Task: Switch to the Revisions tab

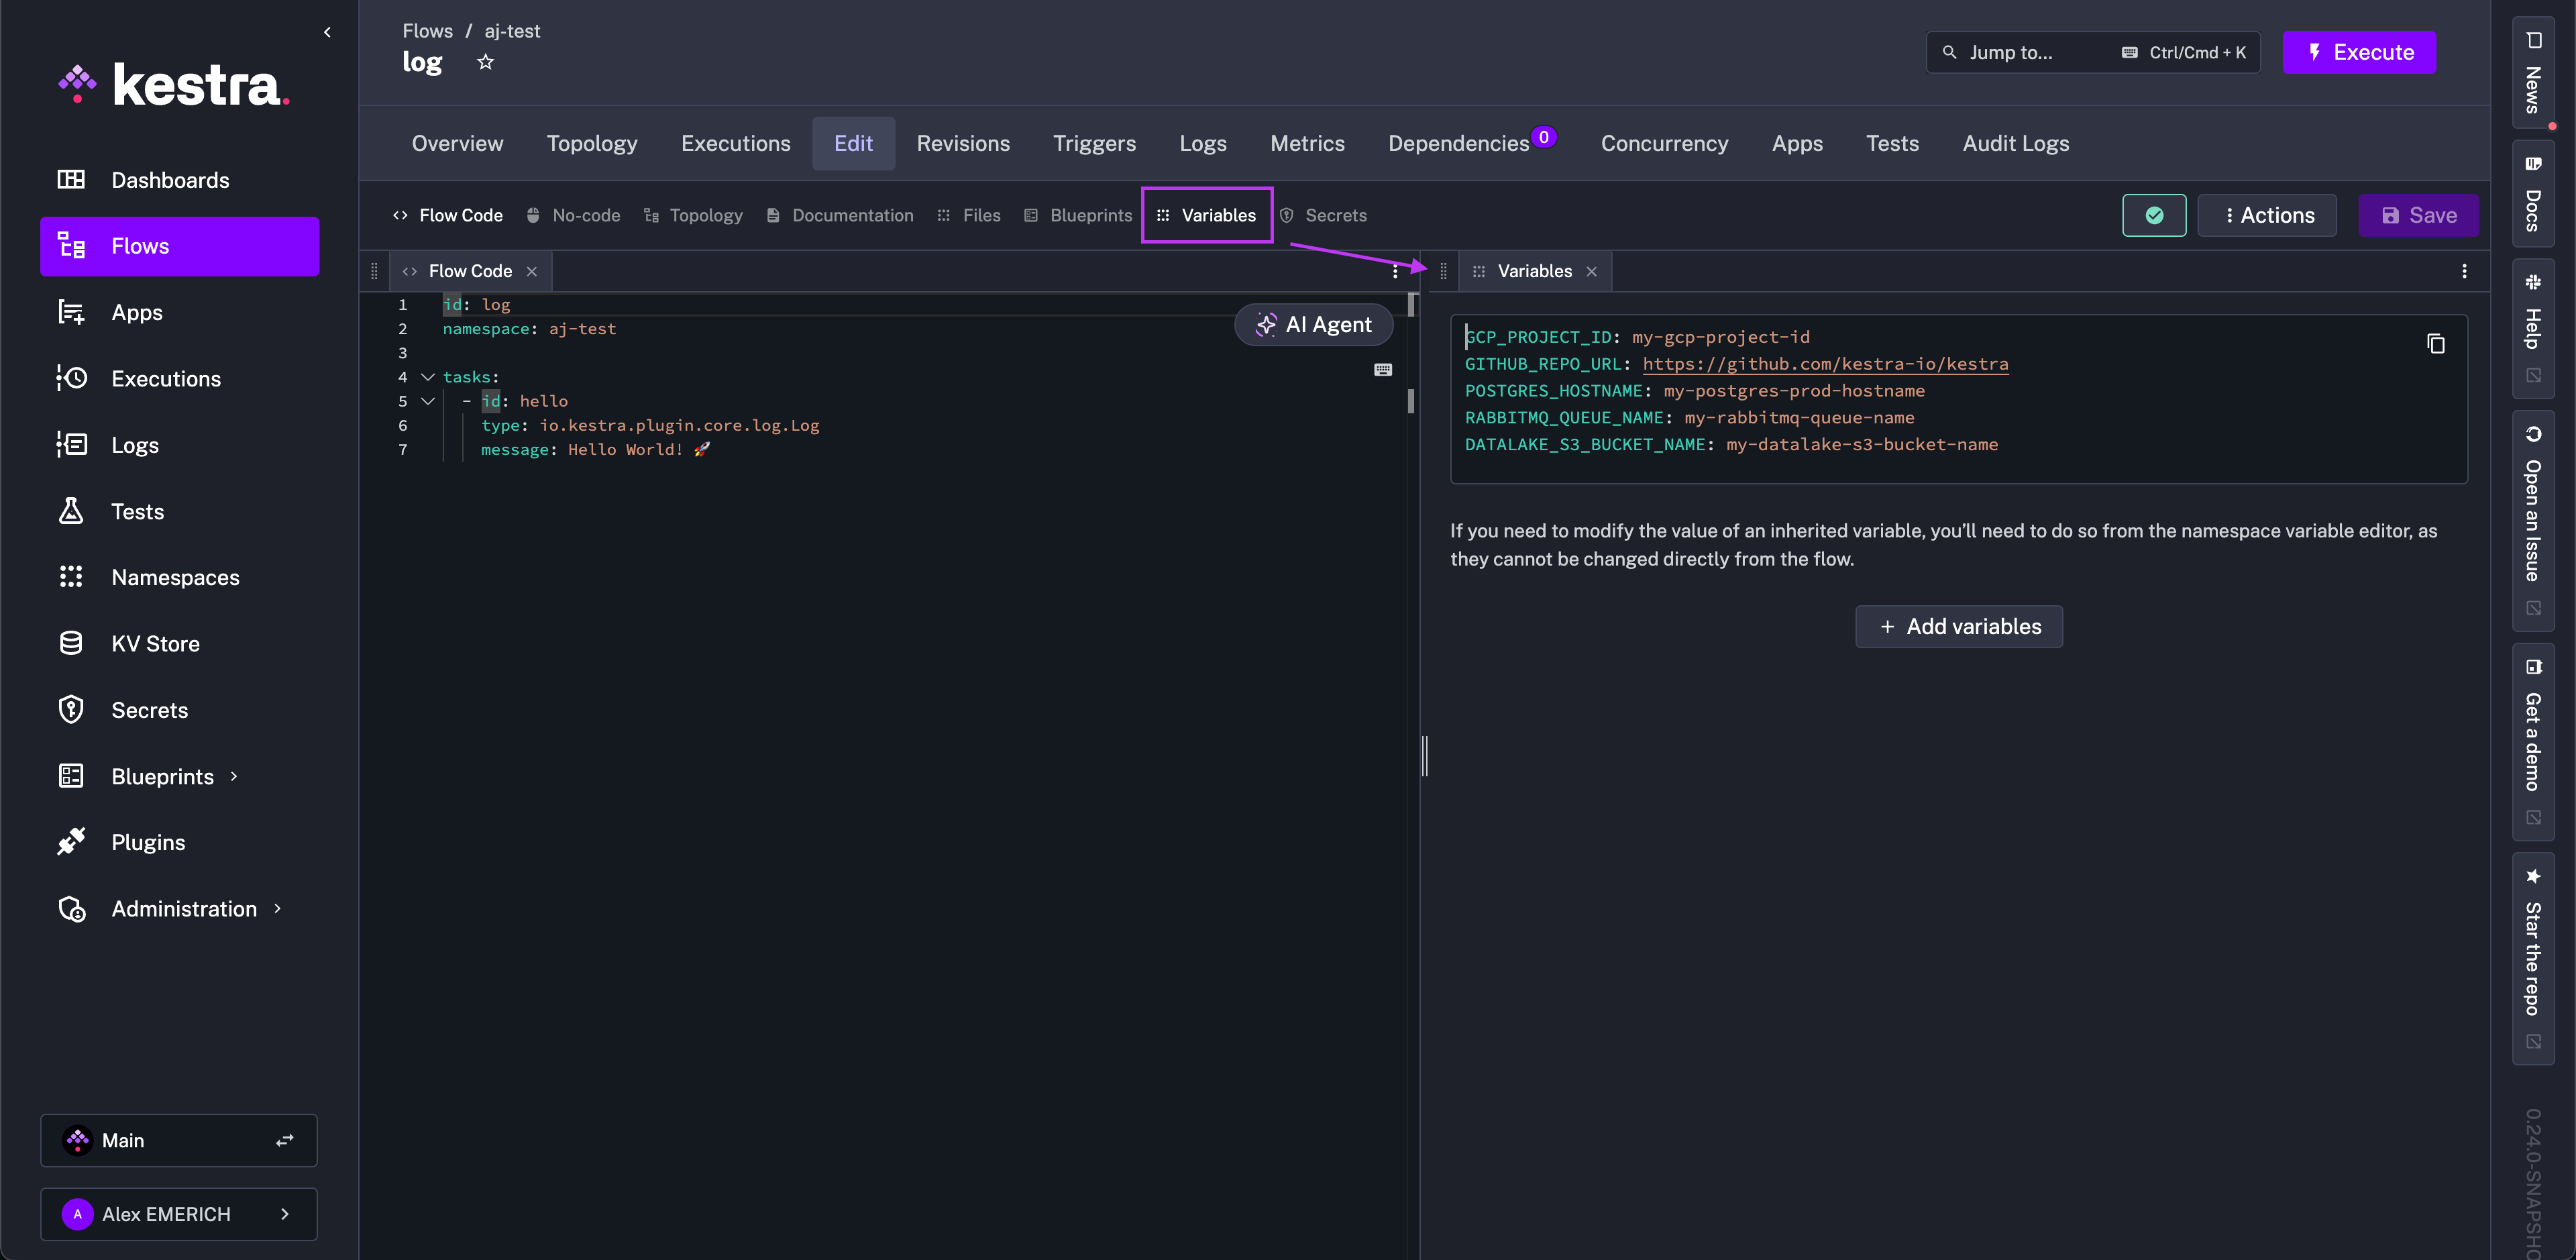Action: pos(963,143)
